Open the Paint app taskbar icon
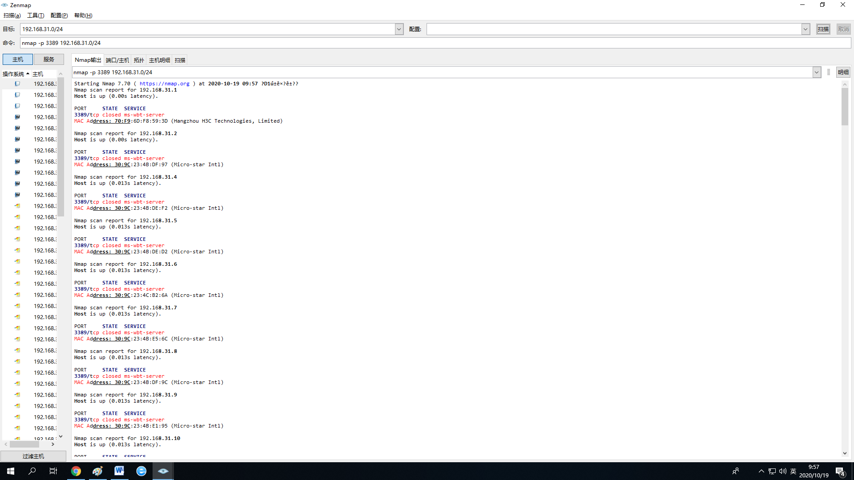Screen dimensions: 854x480 (x=97, y=471)
